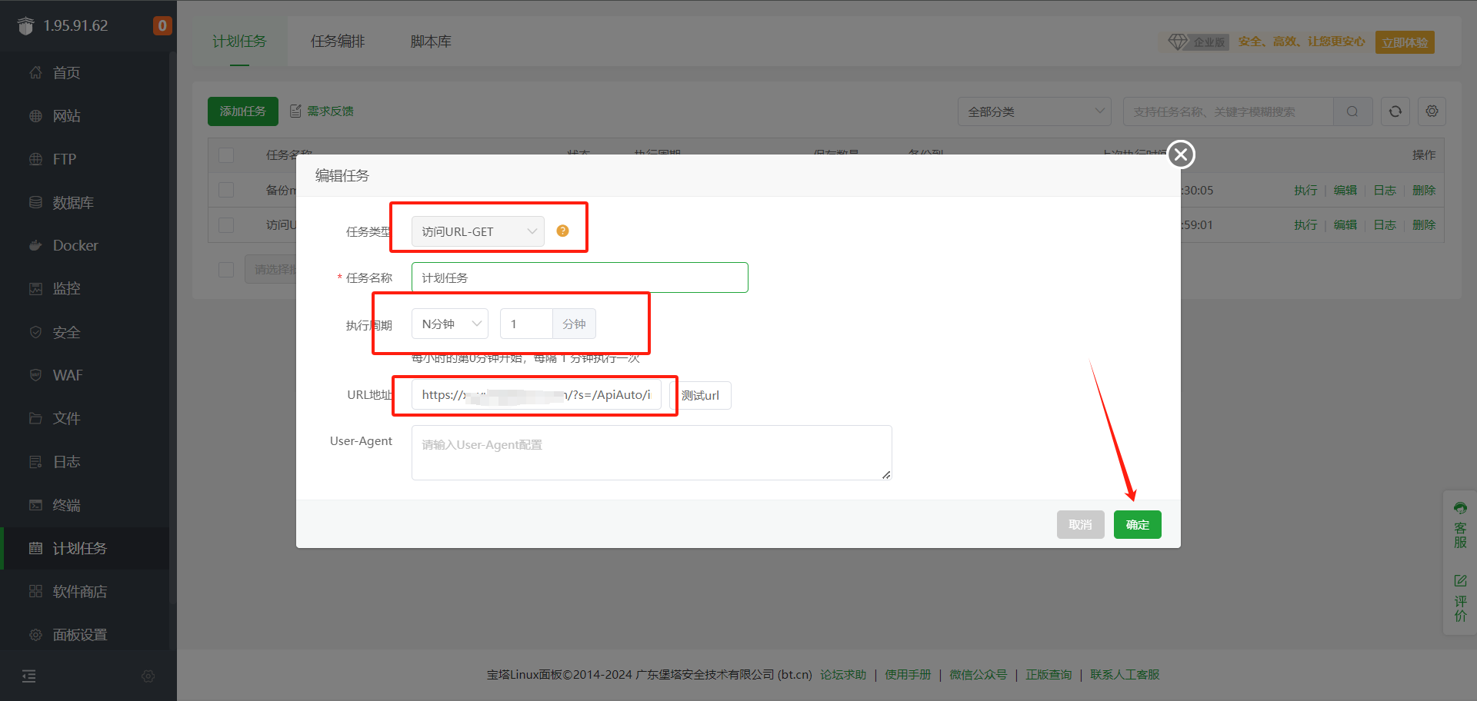This screenshot has width=1477, height=701.
Task: Click the search magnifier icon
Action: tap(1352, 111)
